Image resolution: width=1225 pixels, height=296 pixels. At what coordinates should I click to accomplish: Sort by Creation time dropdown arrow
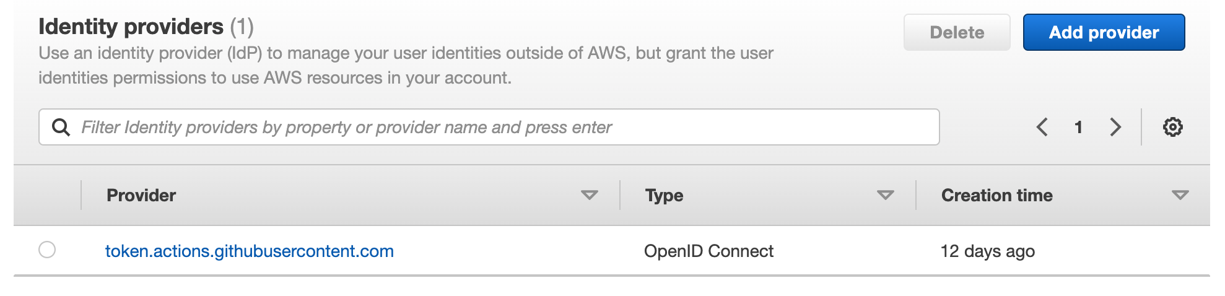click(1180, 196)
